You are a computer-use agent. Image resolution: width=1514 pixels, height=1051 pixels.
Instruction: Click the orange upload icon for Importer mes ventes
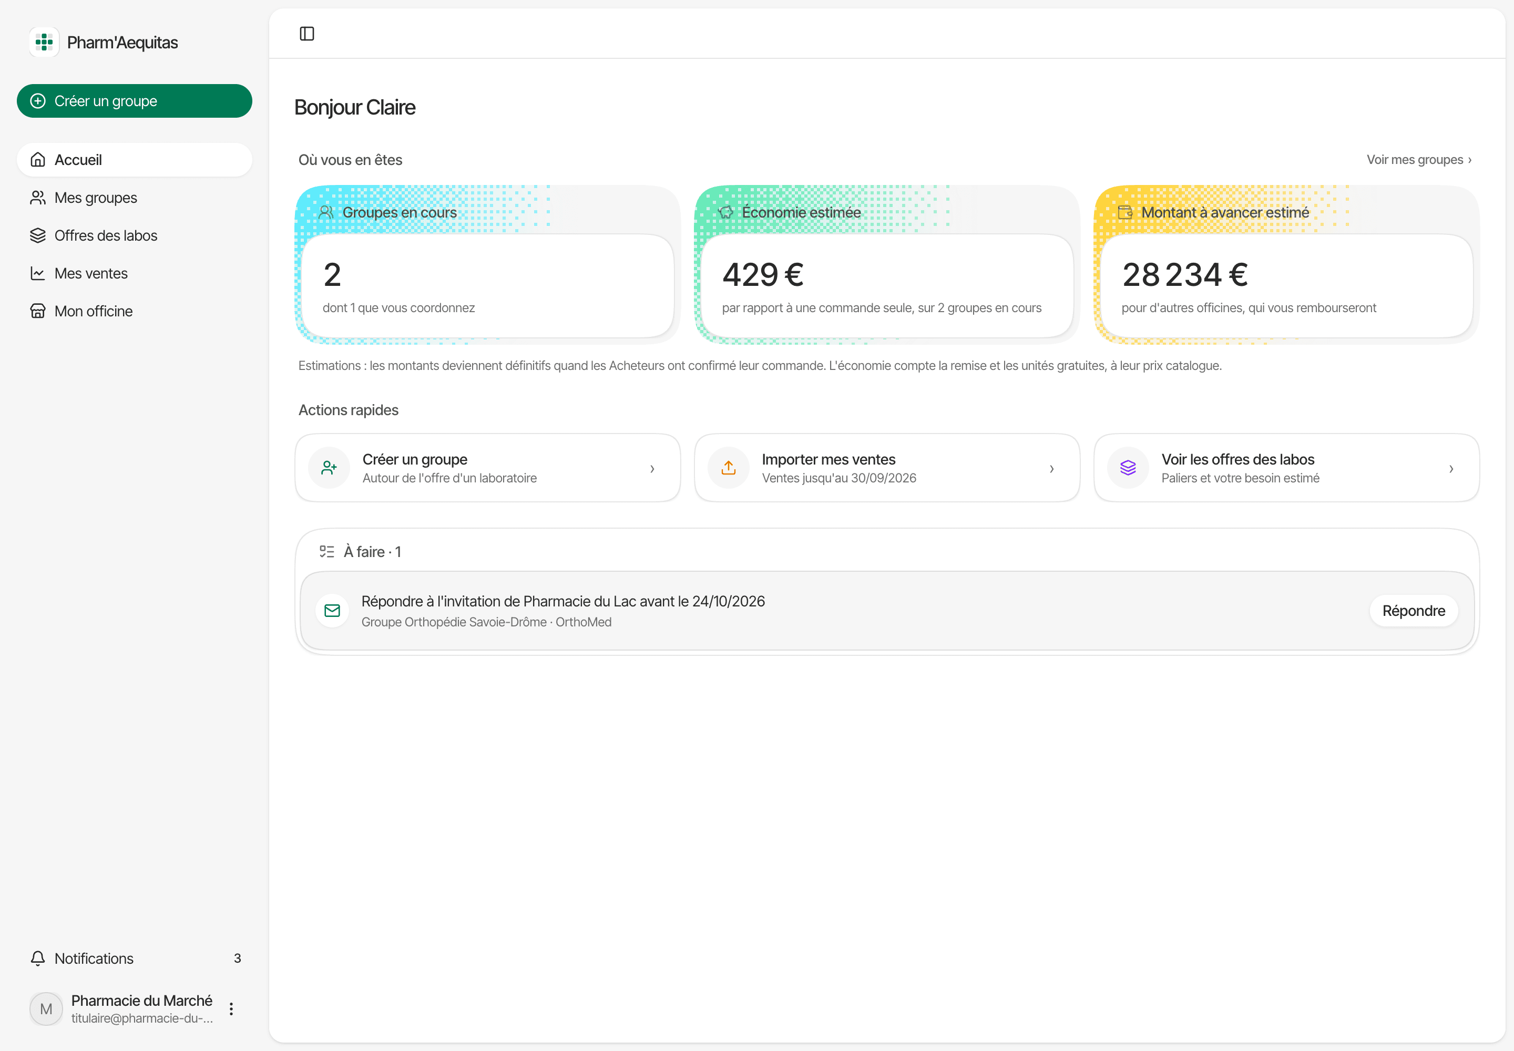[x=729, y=468]
